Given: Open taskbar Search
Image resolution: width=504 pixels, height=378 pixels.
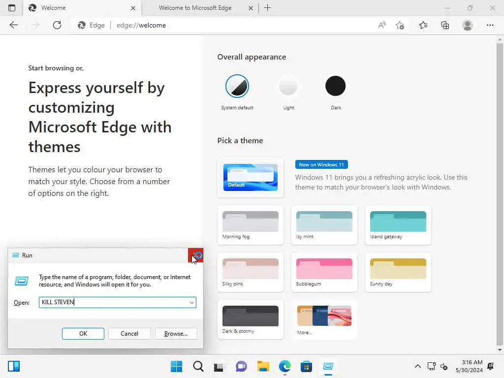Looking at the screenshot, I should pos(198,366).
